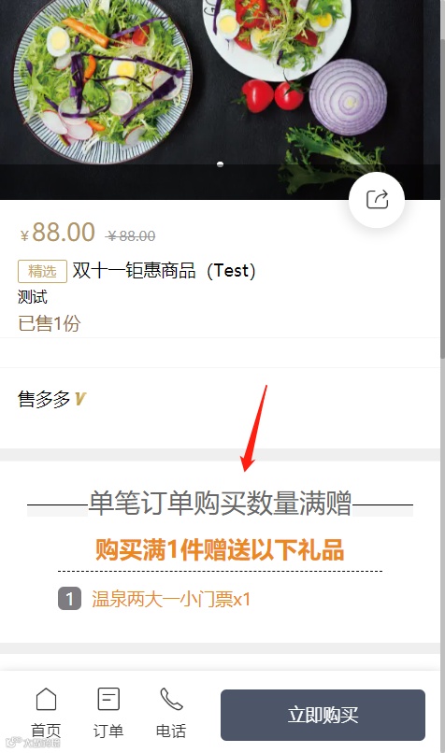Screen dimensions: 445x753
Task: Open the 售多多 shop link
Action: pos(44,399)
